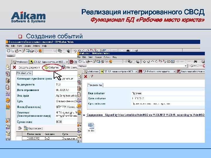Viewport: 211px width, 158px height.
Task: Click the copy icon in back window toolbar
Action: pyautogui.click(x=60, y=51)
